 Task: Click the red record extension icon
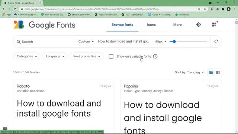pyautogui.click(x=212, y=9)
